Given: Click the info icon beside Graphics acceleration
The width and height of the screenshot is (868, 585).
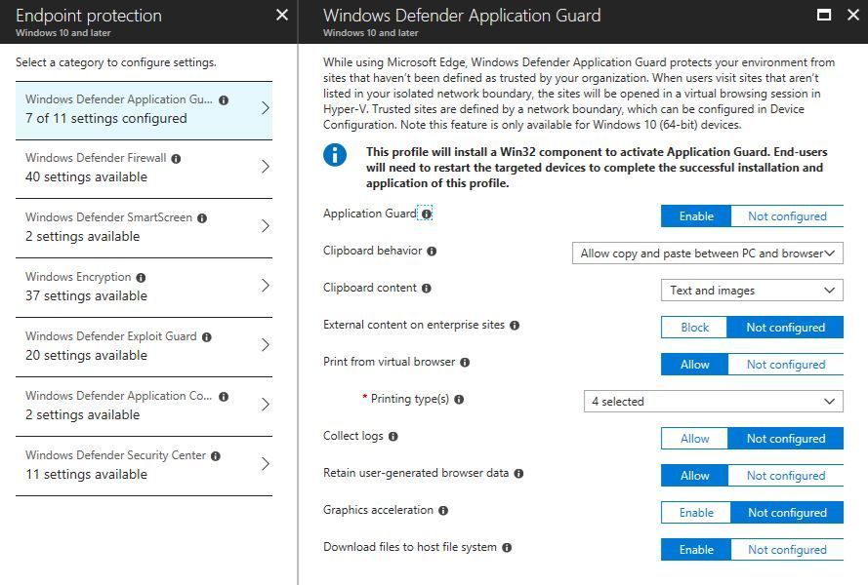Looking at the screenshot, I should [x=443, y=510].
